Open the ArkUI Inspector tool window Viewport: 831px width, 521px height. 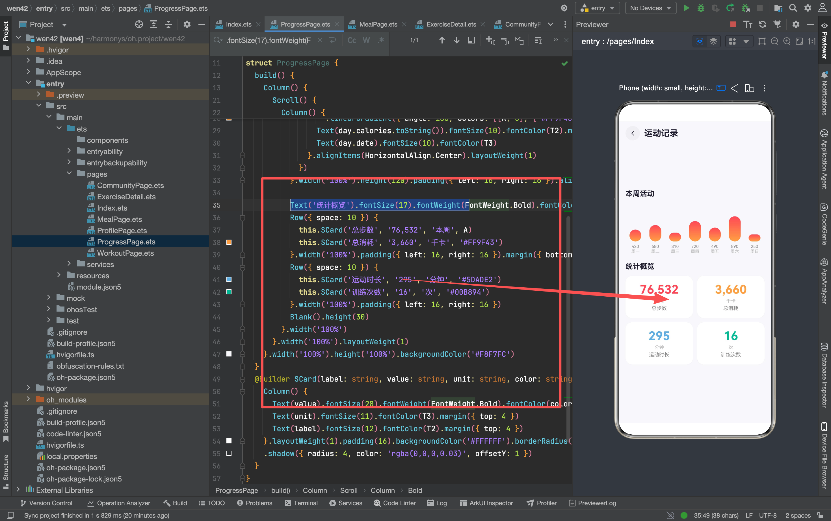click(486, 503)
